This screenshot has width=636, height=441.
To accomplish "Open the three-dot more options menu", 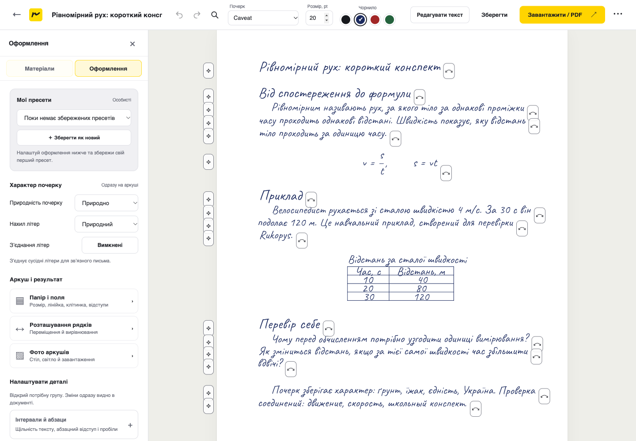I will coord(618,14).
